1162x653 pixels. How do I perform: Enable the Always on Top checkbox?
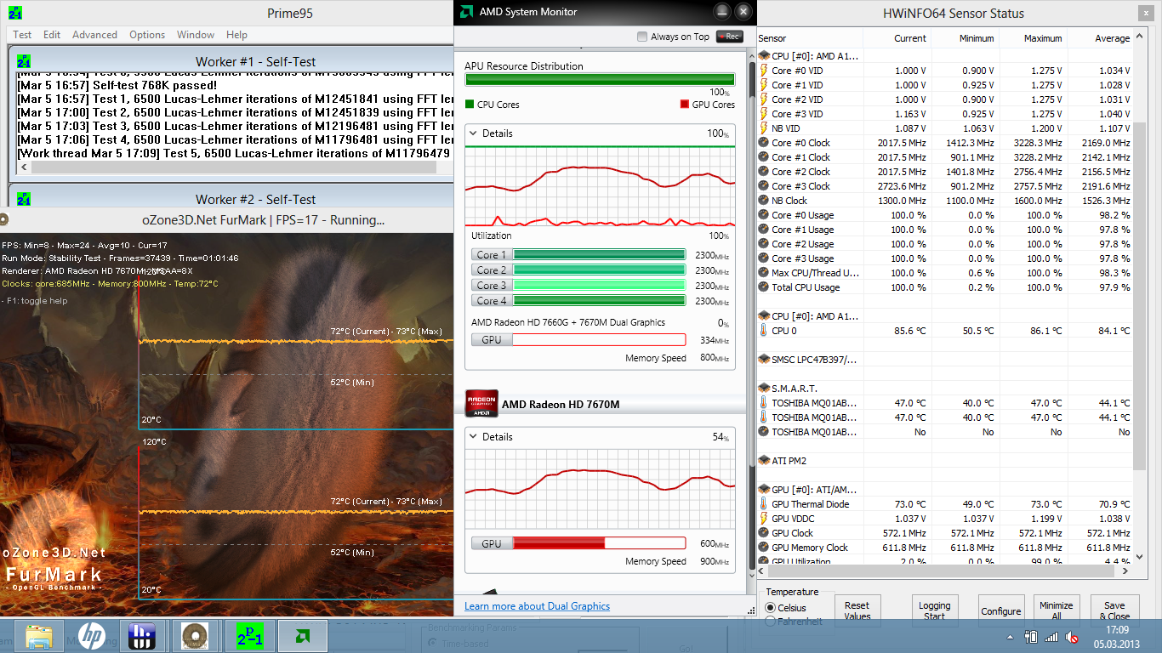tap(642, 37)
